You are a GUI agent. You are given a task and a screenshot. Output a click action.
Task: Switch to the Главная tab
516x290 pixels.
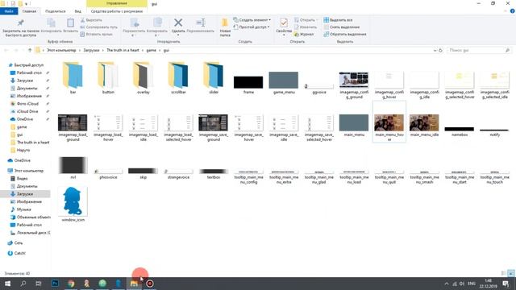pyautogui.click(x=29, y=11)
